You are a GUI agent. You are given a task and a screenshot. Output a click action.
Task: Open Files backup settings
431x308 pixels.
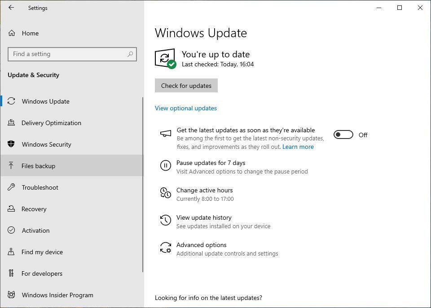pos(71,166)
